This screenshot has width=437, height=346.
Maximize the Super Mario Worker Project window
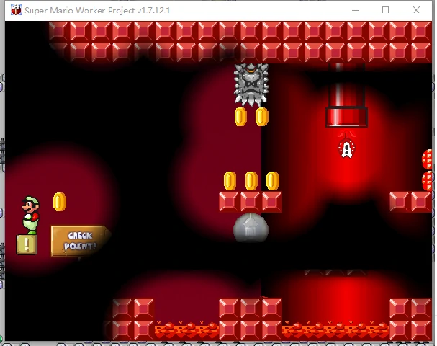[x=385, y=10]
